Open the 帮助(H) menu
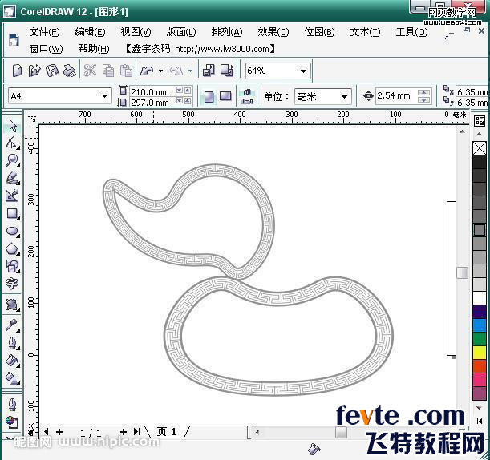 [x=94, y=49]
